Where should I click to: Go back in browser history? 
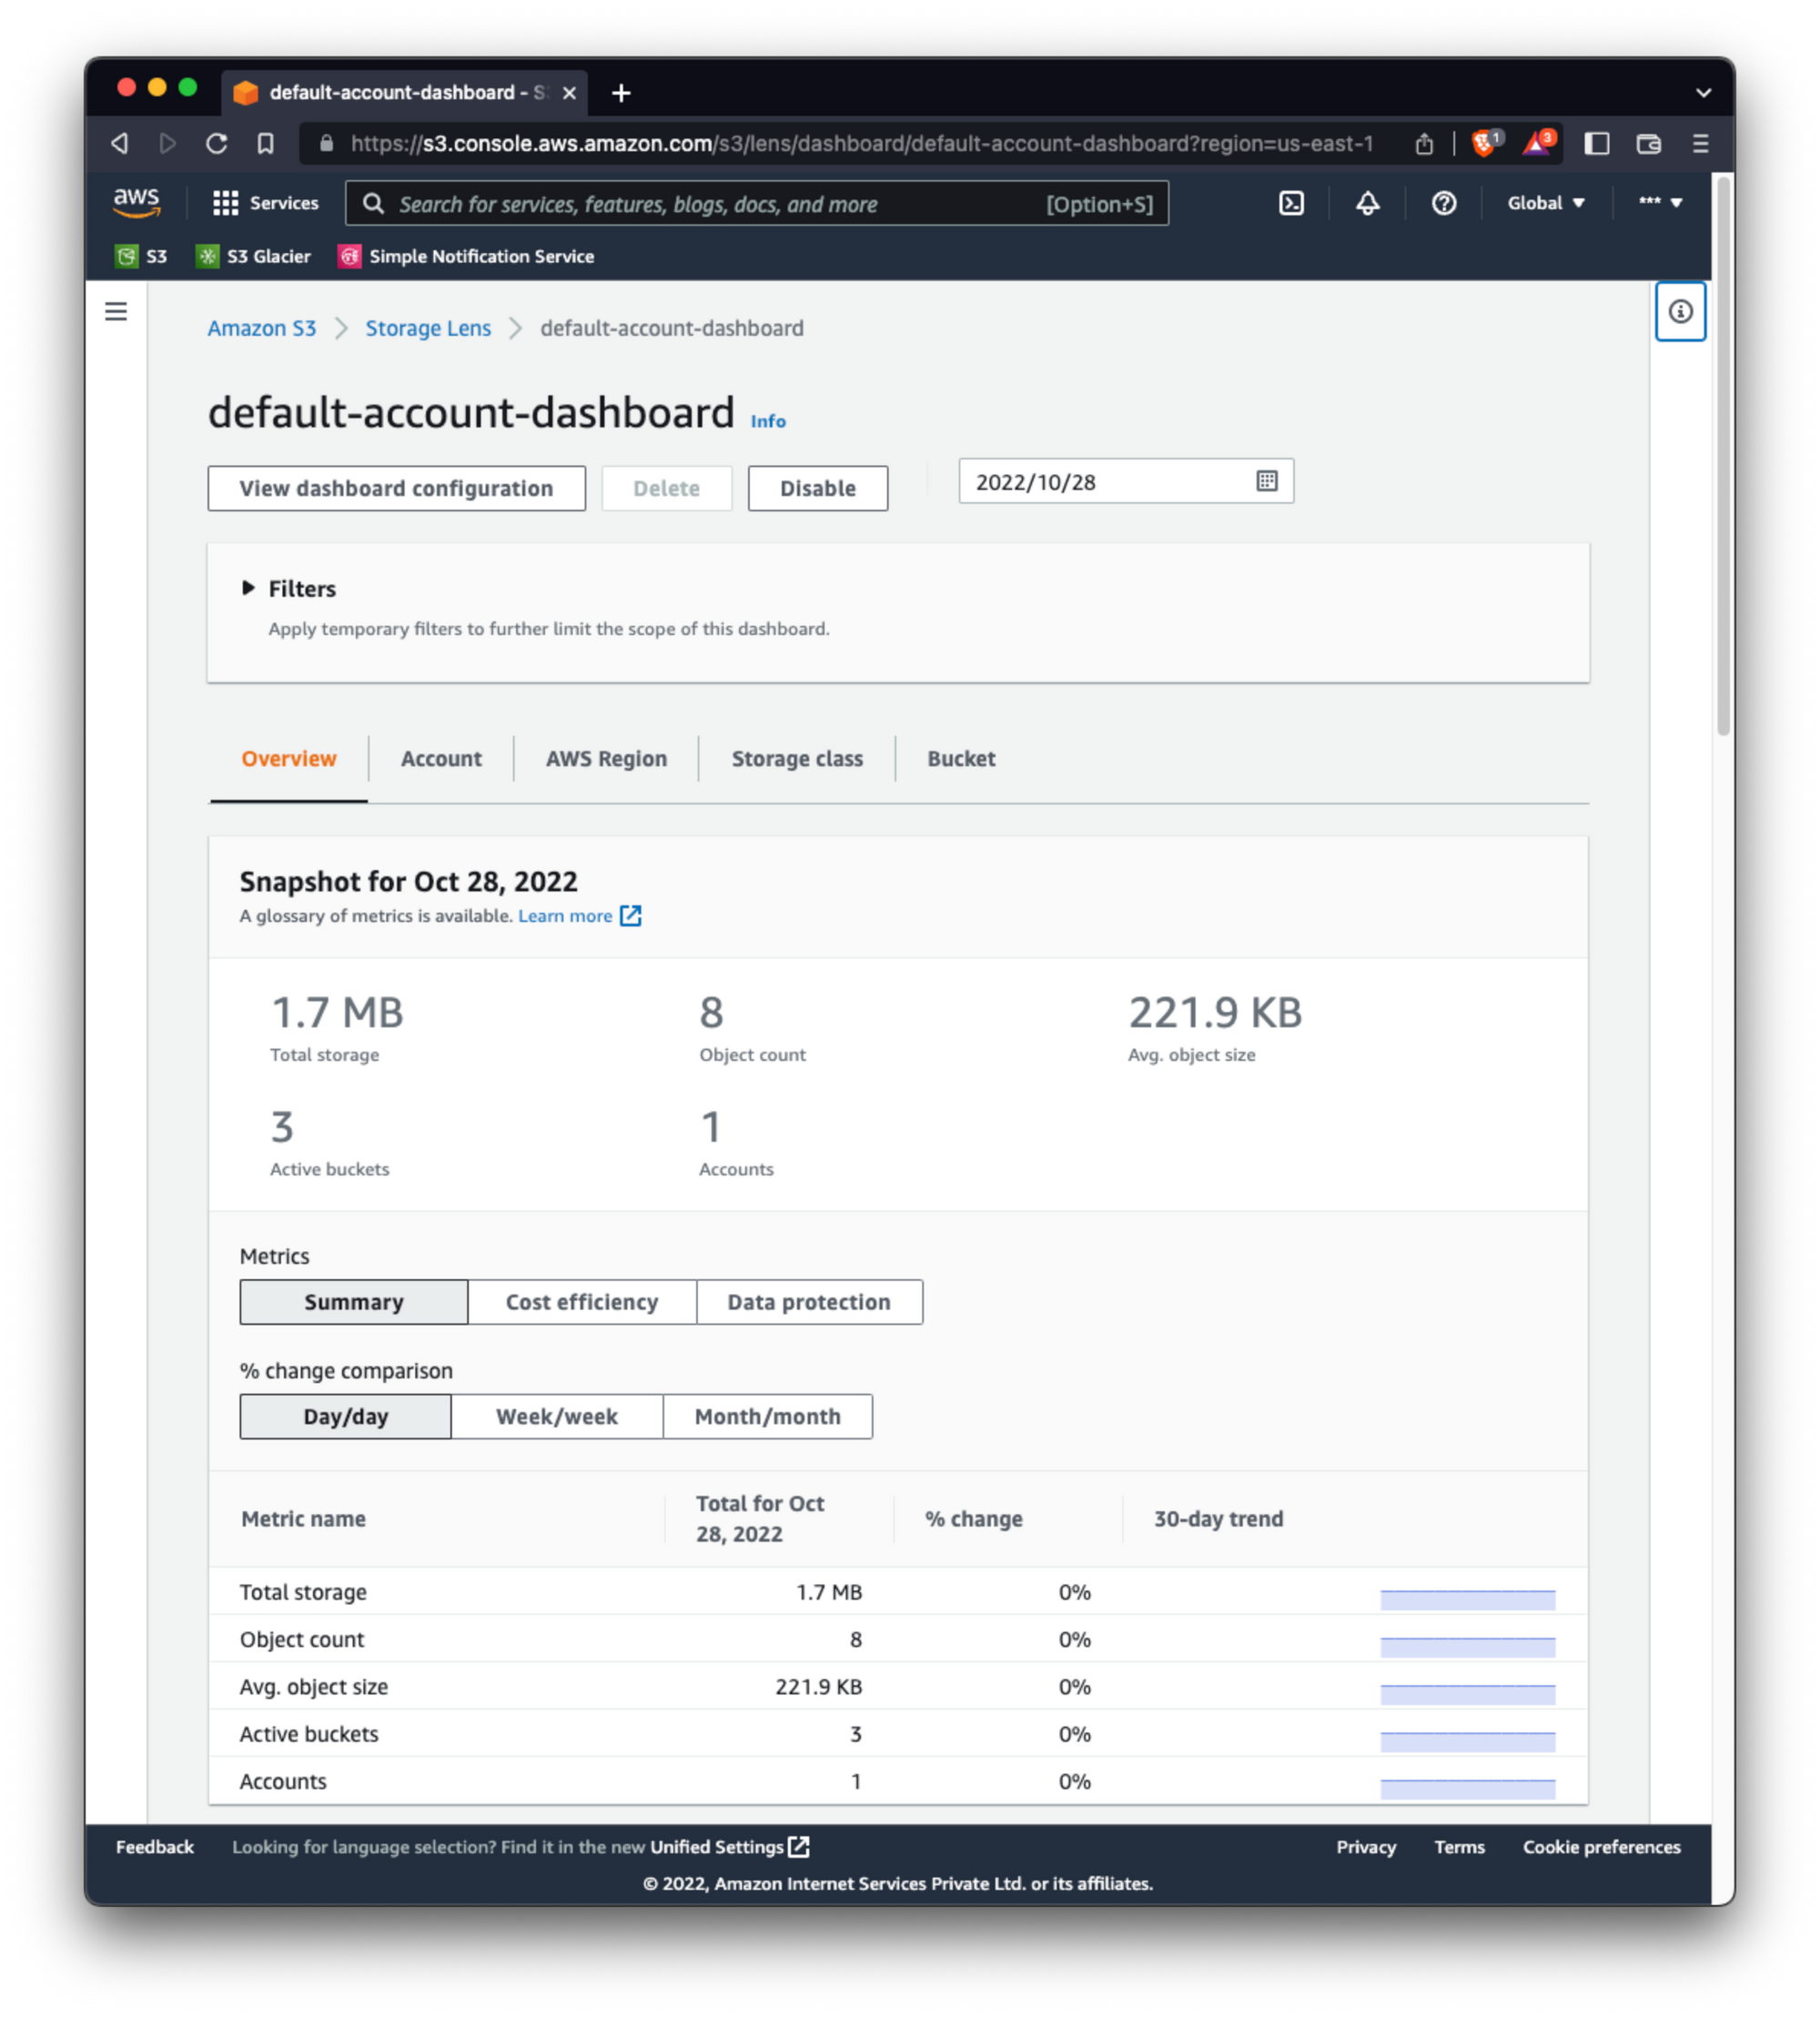[120, 143]
